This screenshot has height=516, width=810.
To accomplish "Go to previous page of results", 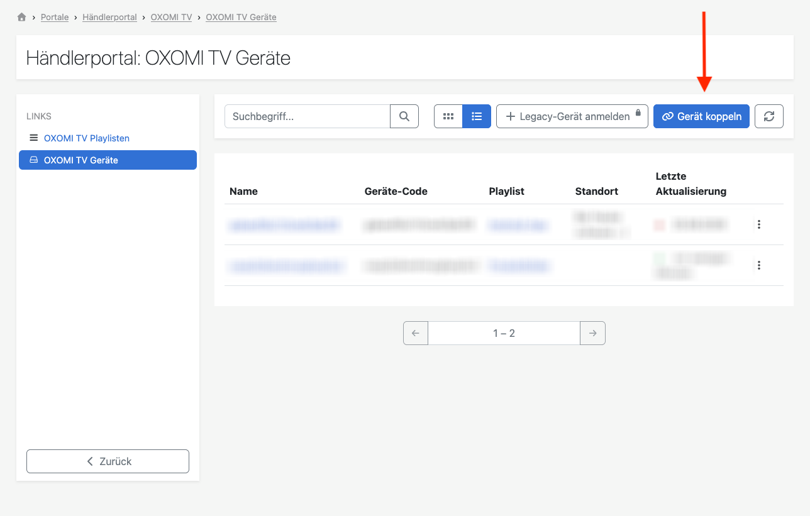I will (x=416, y=333).
